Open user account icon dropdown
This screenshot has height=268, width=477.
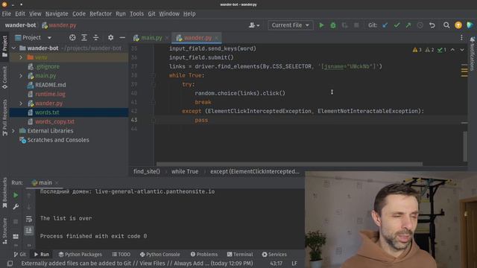pos(254,25)
